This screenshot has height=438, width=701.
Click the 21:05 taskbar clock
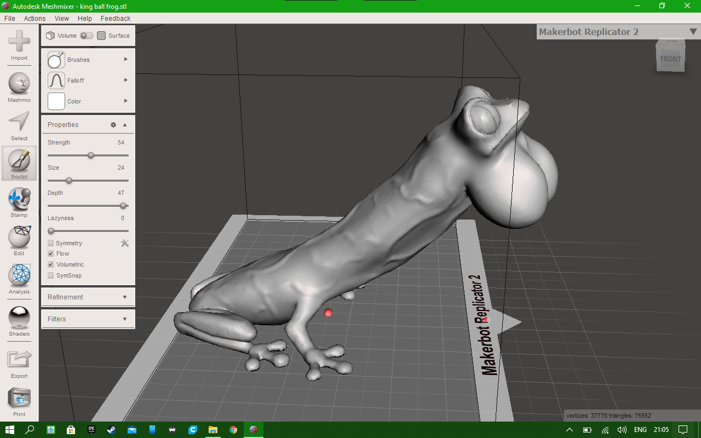661,430
